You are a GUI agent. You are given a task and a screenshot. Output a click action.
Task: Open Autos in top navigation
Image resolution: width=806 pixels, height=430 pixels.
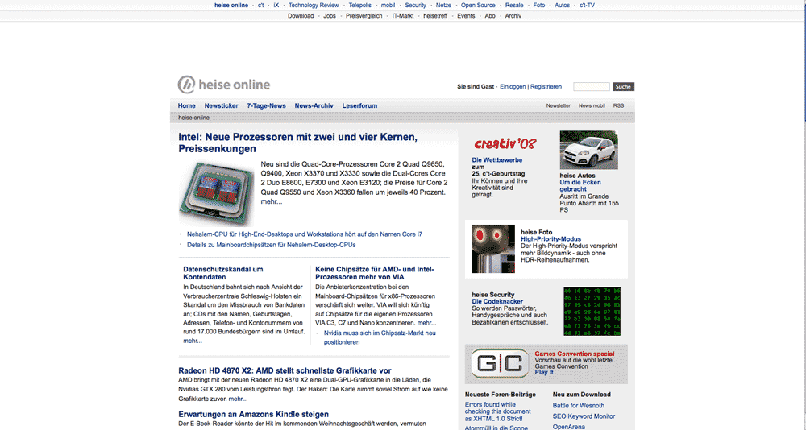[x=563, y=5]
